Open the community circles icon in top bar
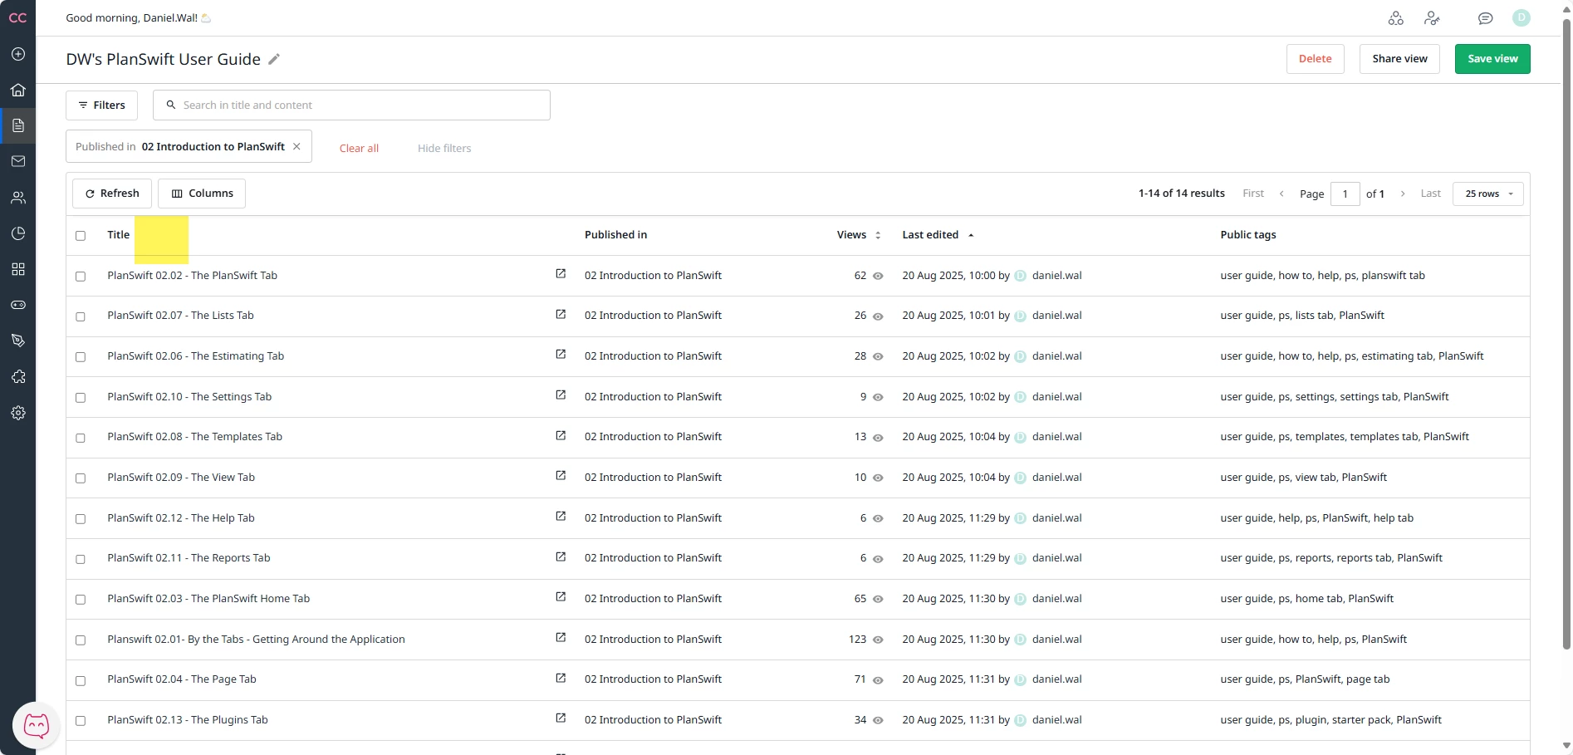This screenshot has width=1573, height=755. coord(1396,18)
